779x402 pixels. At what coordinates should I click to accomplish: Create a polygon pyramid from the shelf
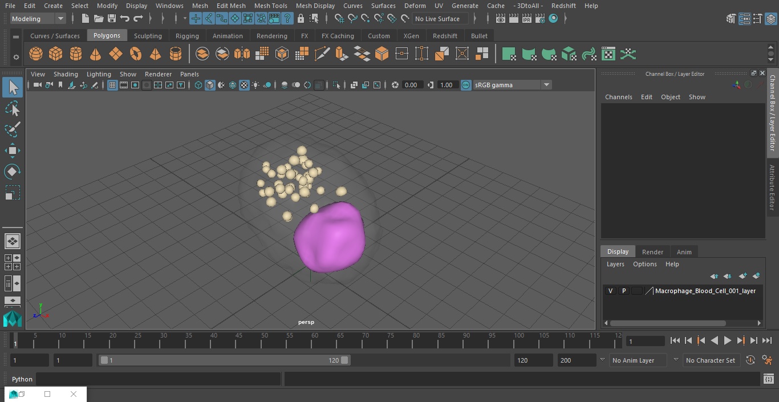[x=155, y=54]
